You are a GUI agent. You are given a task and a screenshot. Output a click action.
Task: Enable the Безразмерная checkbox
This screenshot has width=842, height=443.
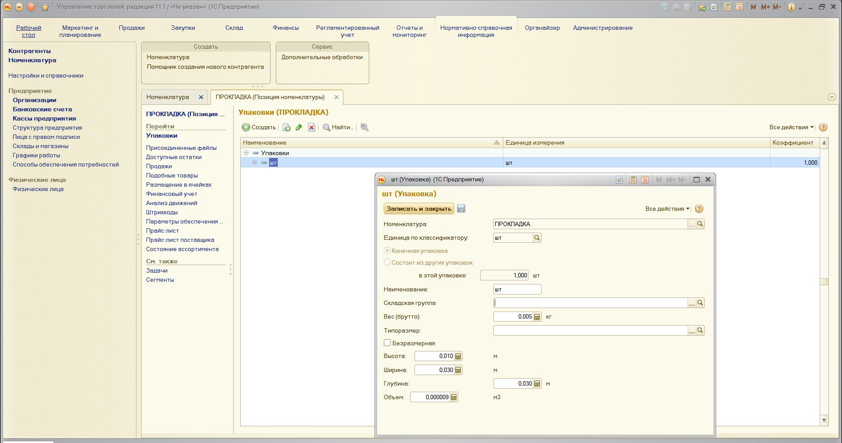point(387,343)
